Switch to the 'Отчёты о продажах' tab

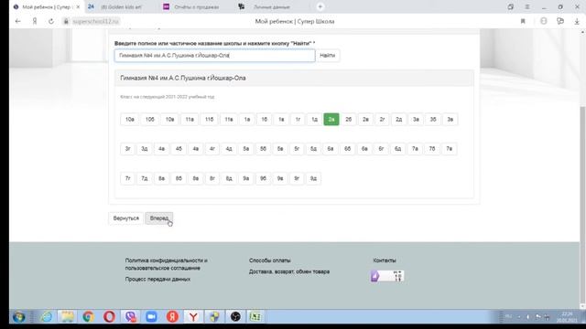pos(196,6)
